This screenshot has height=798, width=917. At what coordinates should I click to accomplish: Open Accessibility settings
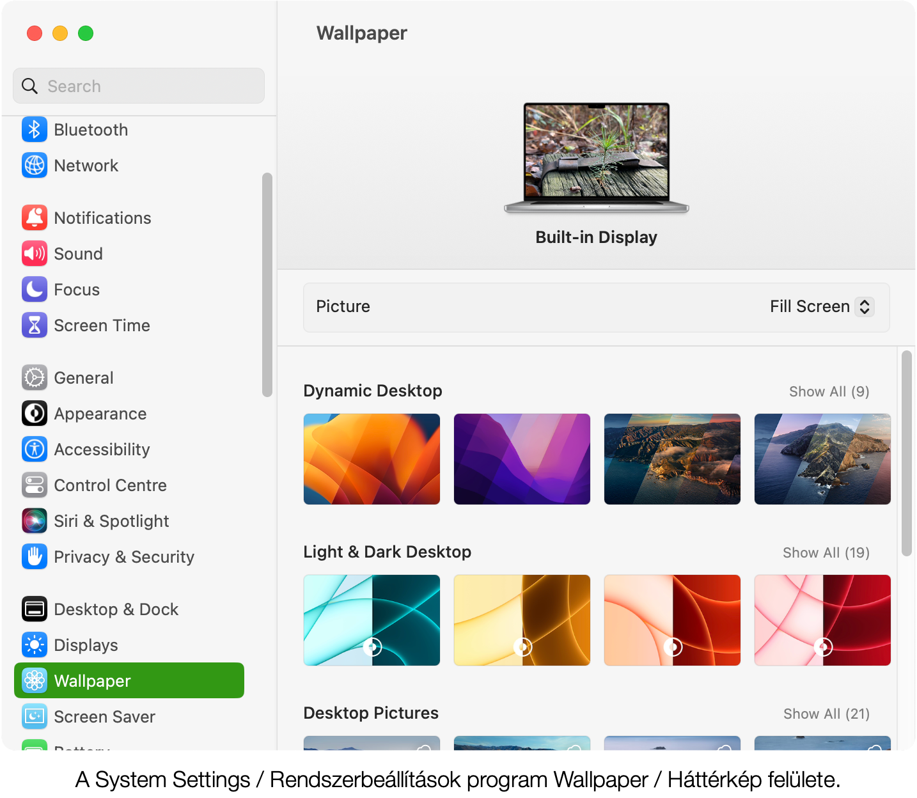point(102,450)
